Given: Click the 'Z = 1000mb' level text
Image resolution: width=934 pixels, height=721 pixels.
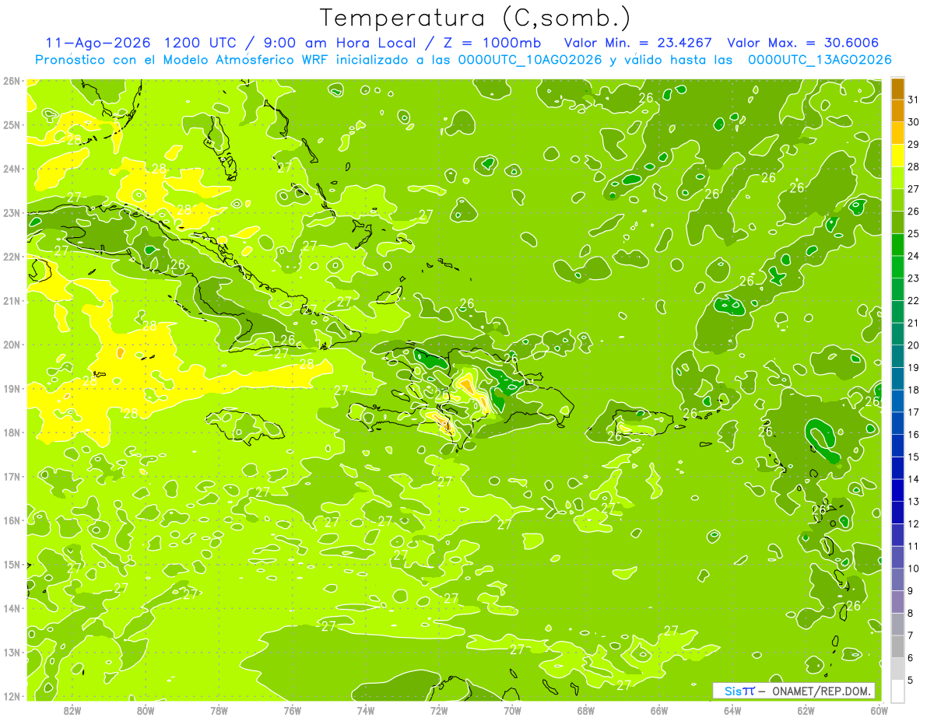Looking at the screenshot, I should point(493,43).
